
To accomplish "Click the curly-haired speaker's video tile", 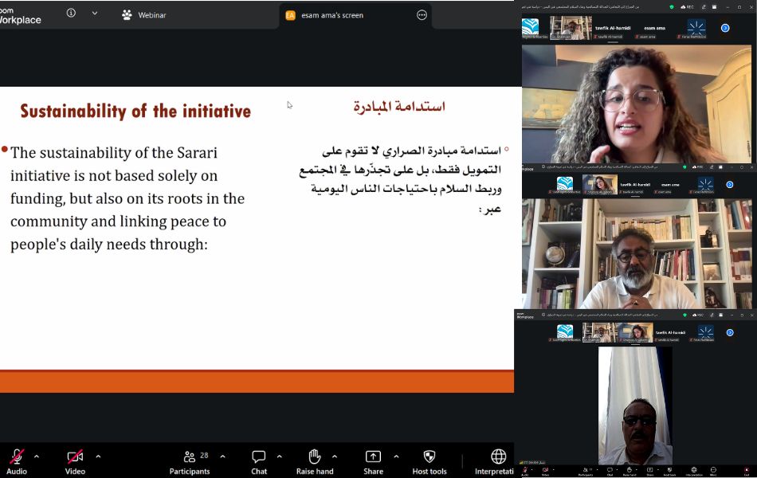I will click(x=636, y=104).
